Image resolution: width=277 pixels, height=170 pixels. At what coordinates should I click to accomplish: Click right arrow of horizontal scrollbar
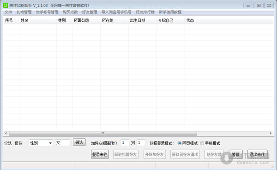coord(271,133)
